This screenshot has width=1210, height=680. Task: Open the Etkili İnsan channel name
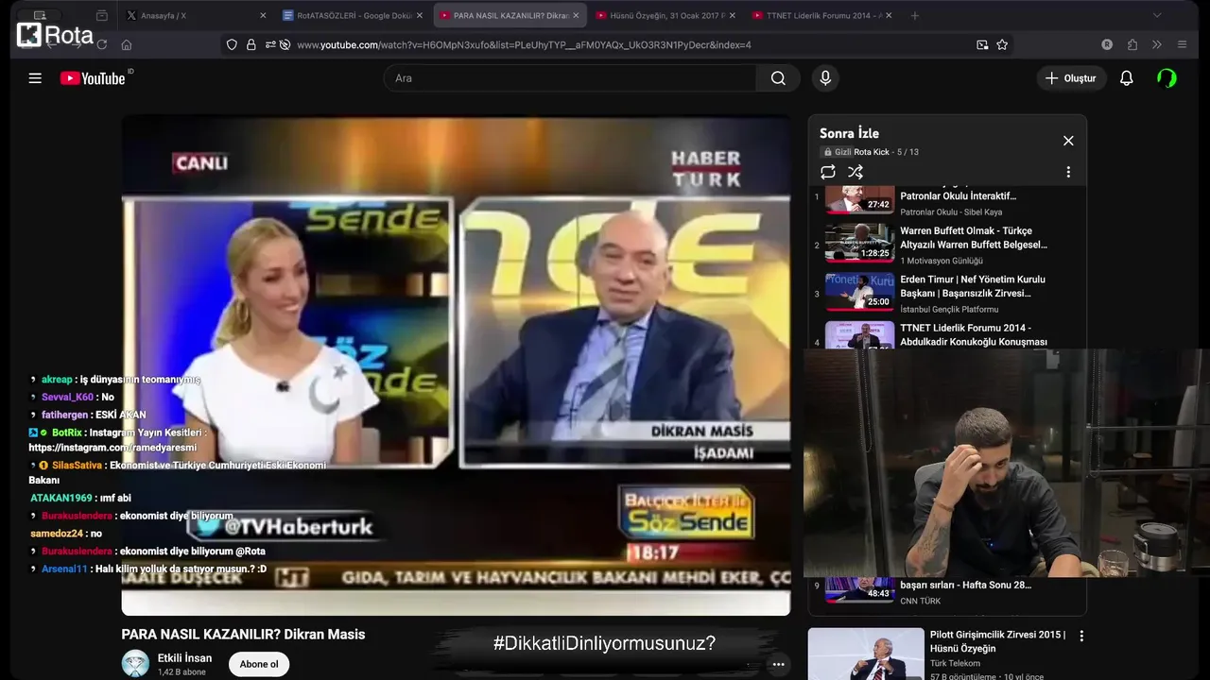(x=184, y=658)
